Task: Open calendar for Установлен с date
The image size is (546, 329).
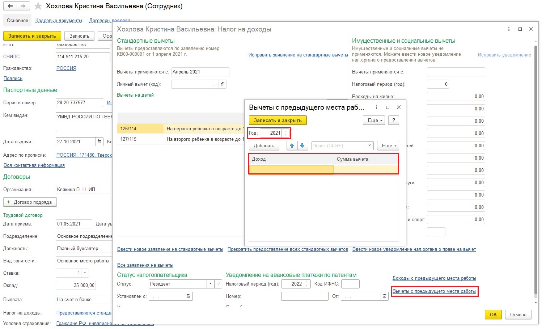Action: click(x=189, y=296)
